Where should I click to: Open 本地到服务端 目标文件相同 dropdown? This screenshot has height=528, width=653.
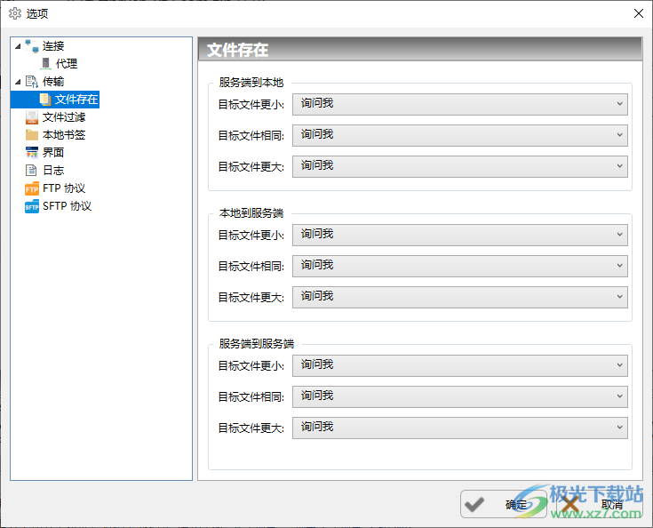(x=460, y=266)
